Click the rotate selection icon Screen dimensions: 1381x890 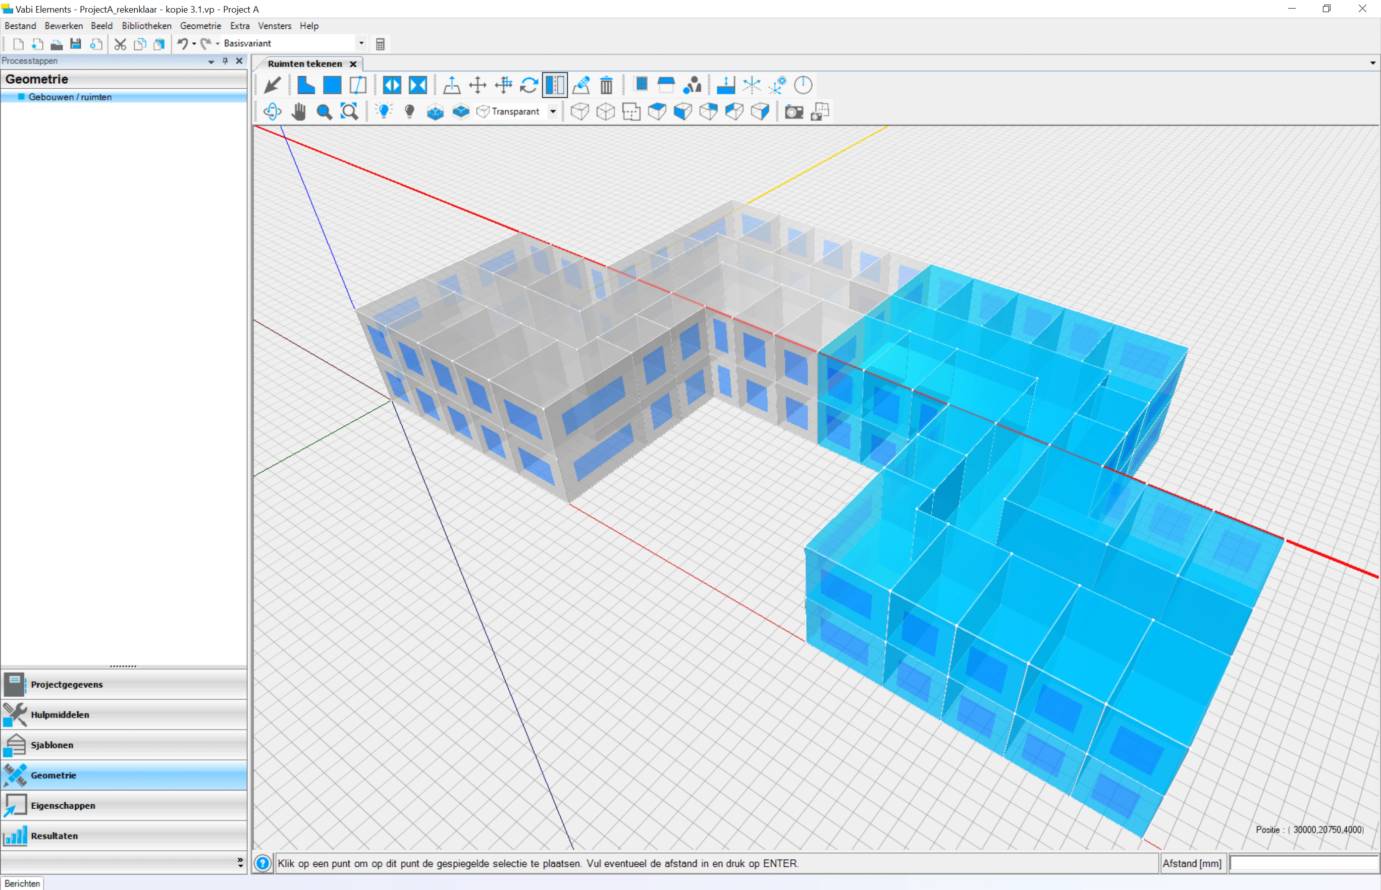pyautogui.click(x=529, y=86)
